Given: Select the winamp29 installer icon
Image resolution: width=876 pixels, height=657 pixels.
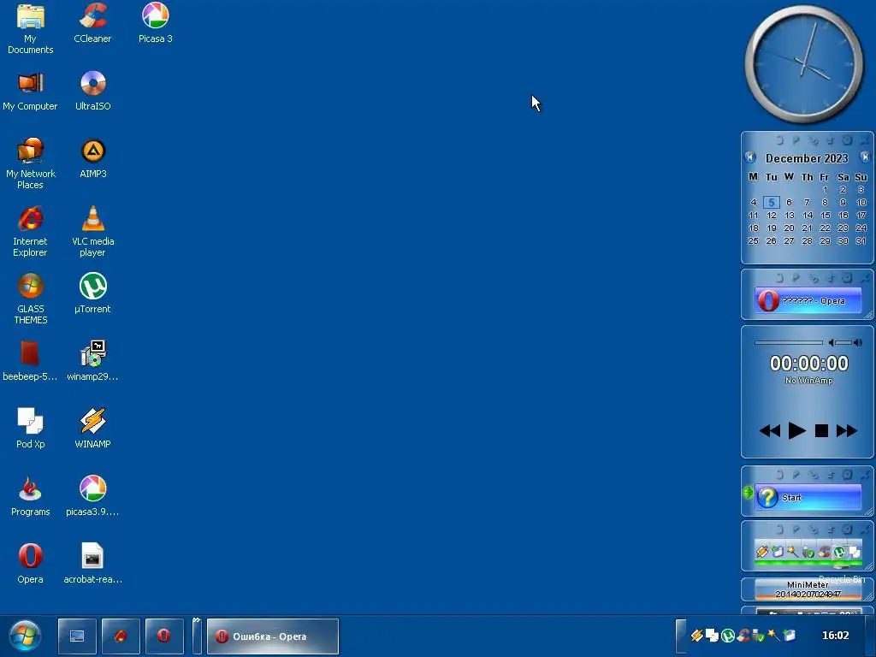Looking at the screenshot, I should (92, 362).
